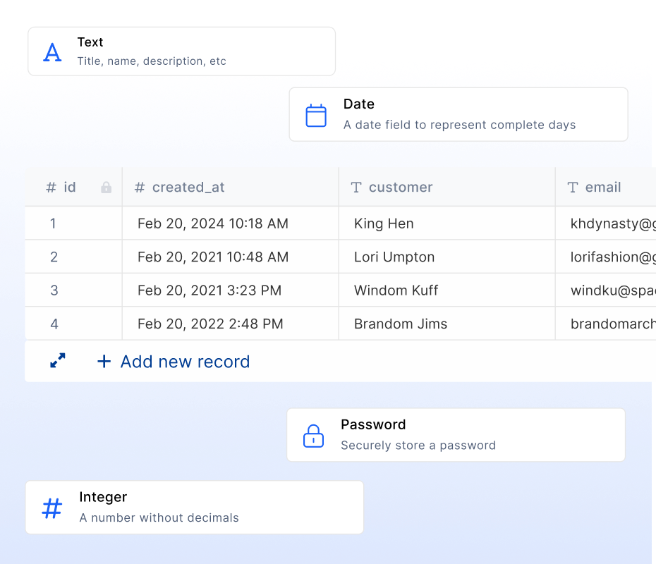Click the padlock icon on the Password card
Screen dimensions: 656x564
point(312,434)
